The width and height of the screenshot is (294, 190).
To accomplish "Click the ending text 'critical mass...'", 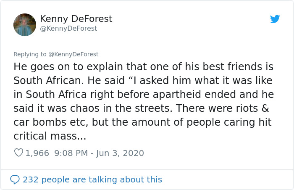I will coord(50,136).
